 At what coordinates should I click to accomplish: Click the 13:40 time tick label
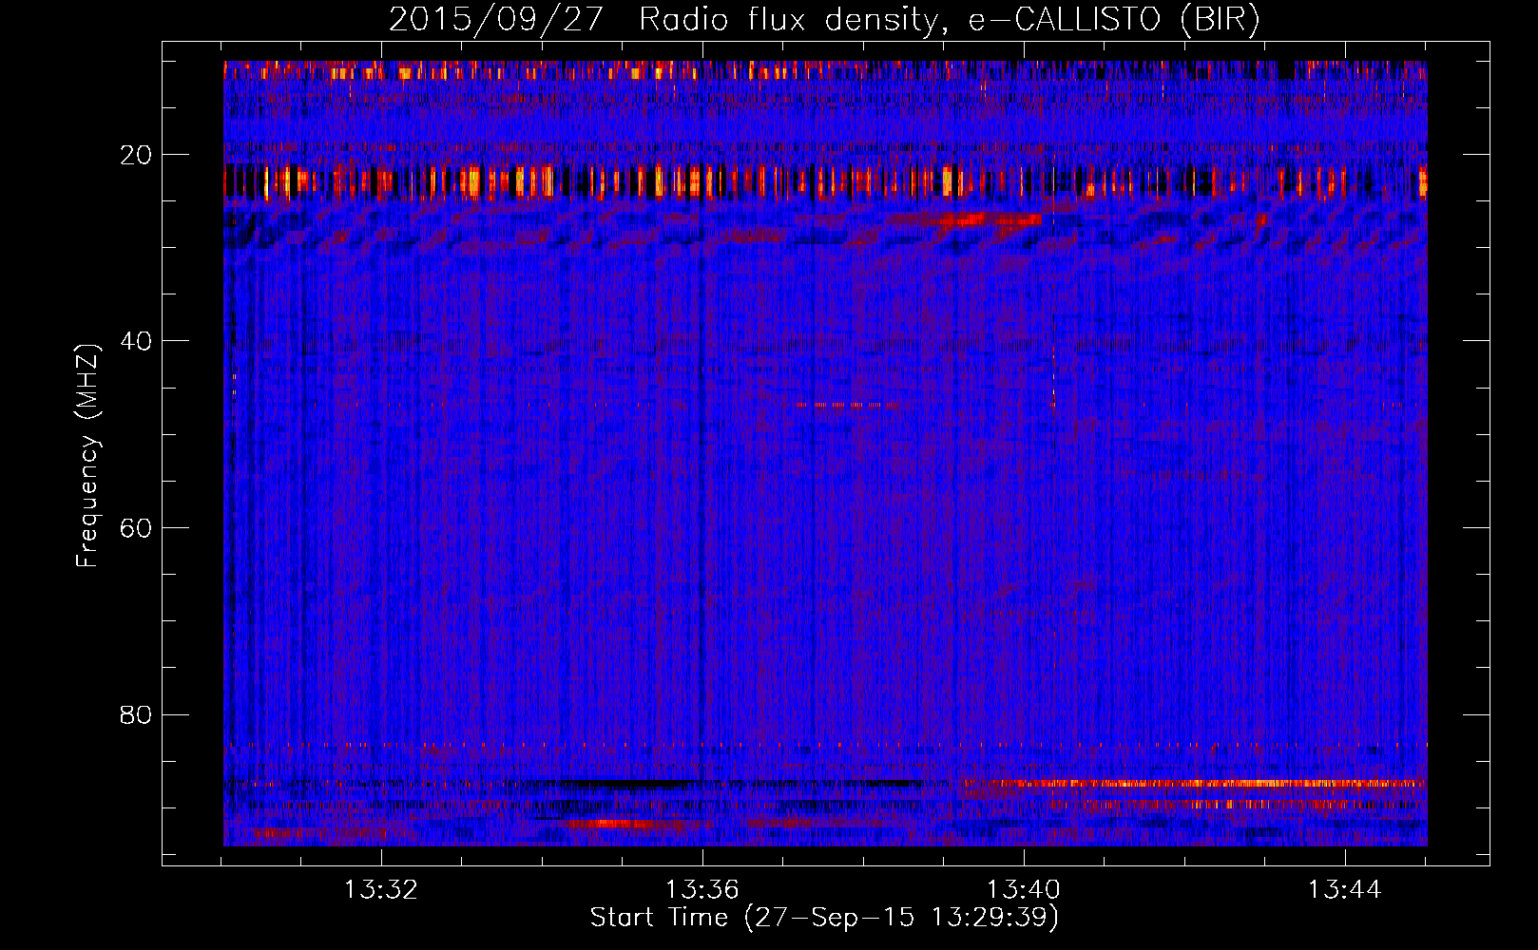coord(1024,889)
